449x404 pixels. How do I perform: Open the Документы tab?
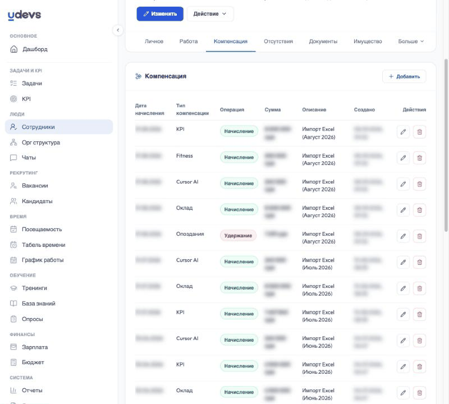tap(323, 41)
